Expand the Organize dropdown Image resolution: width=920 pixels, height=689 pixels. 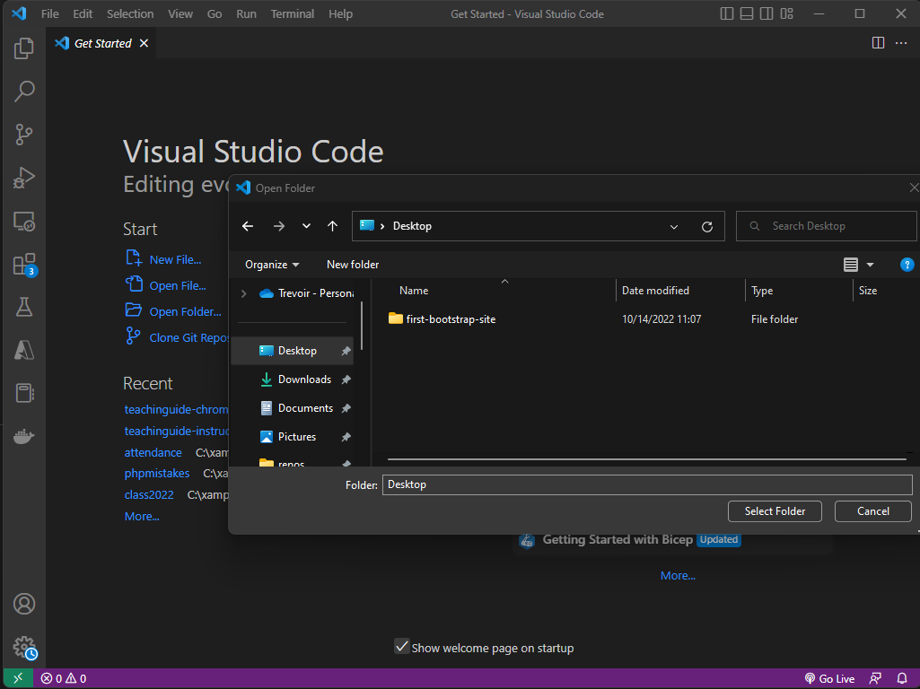(x=272, y=265)
